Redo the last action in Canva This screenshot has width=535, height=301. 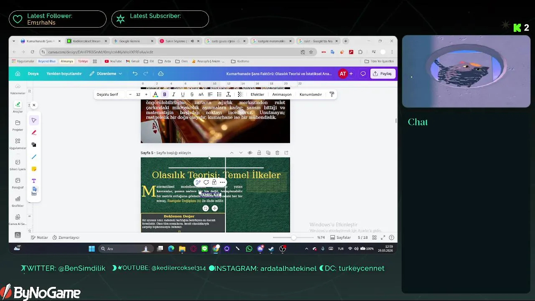coord(146,74)
